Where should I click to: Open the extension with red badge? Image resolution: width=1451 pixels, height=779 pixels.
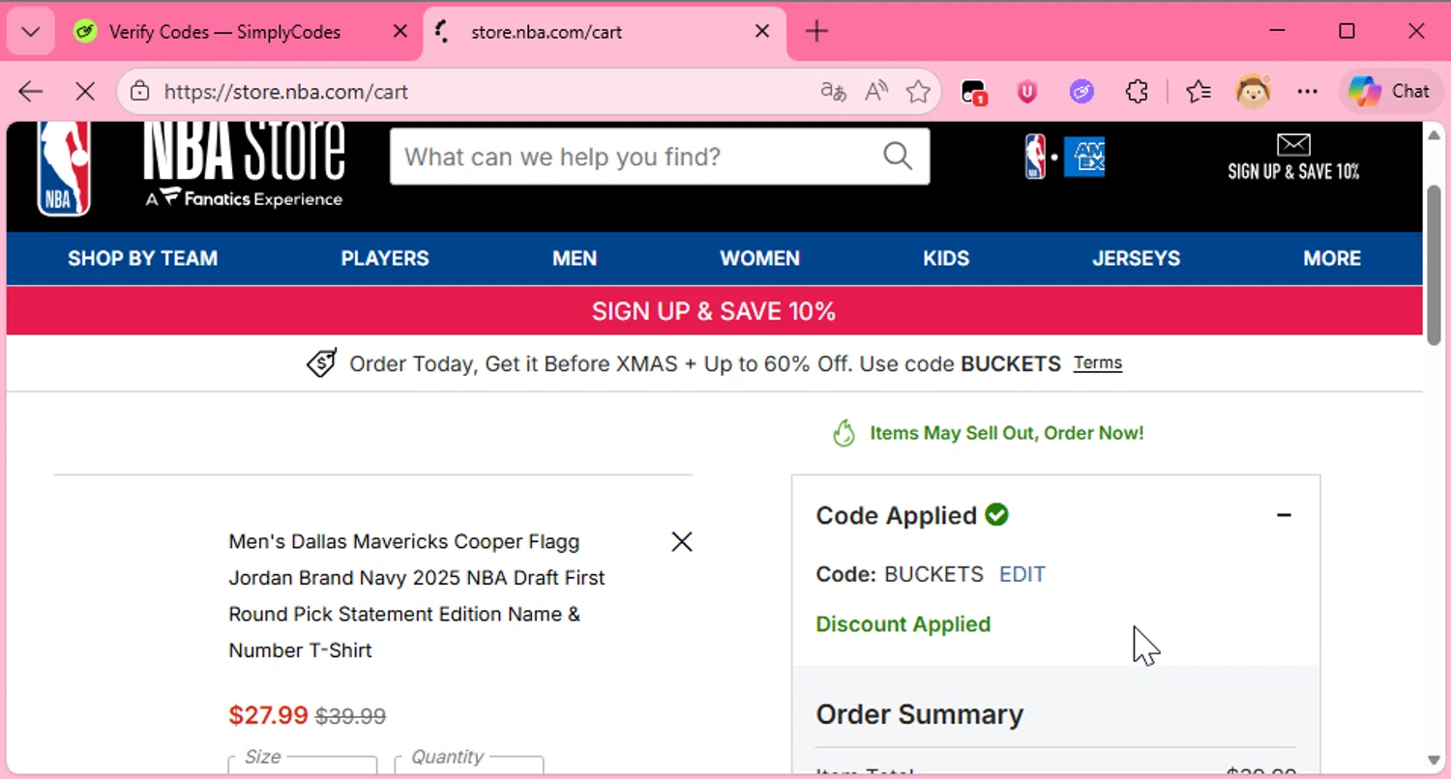[973, 93]
